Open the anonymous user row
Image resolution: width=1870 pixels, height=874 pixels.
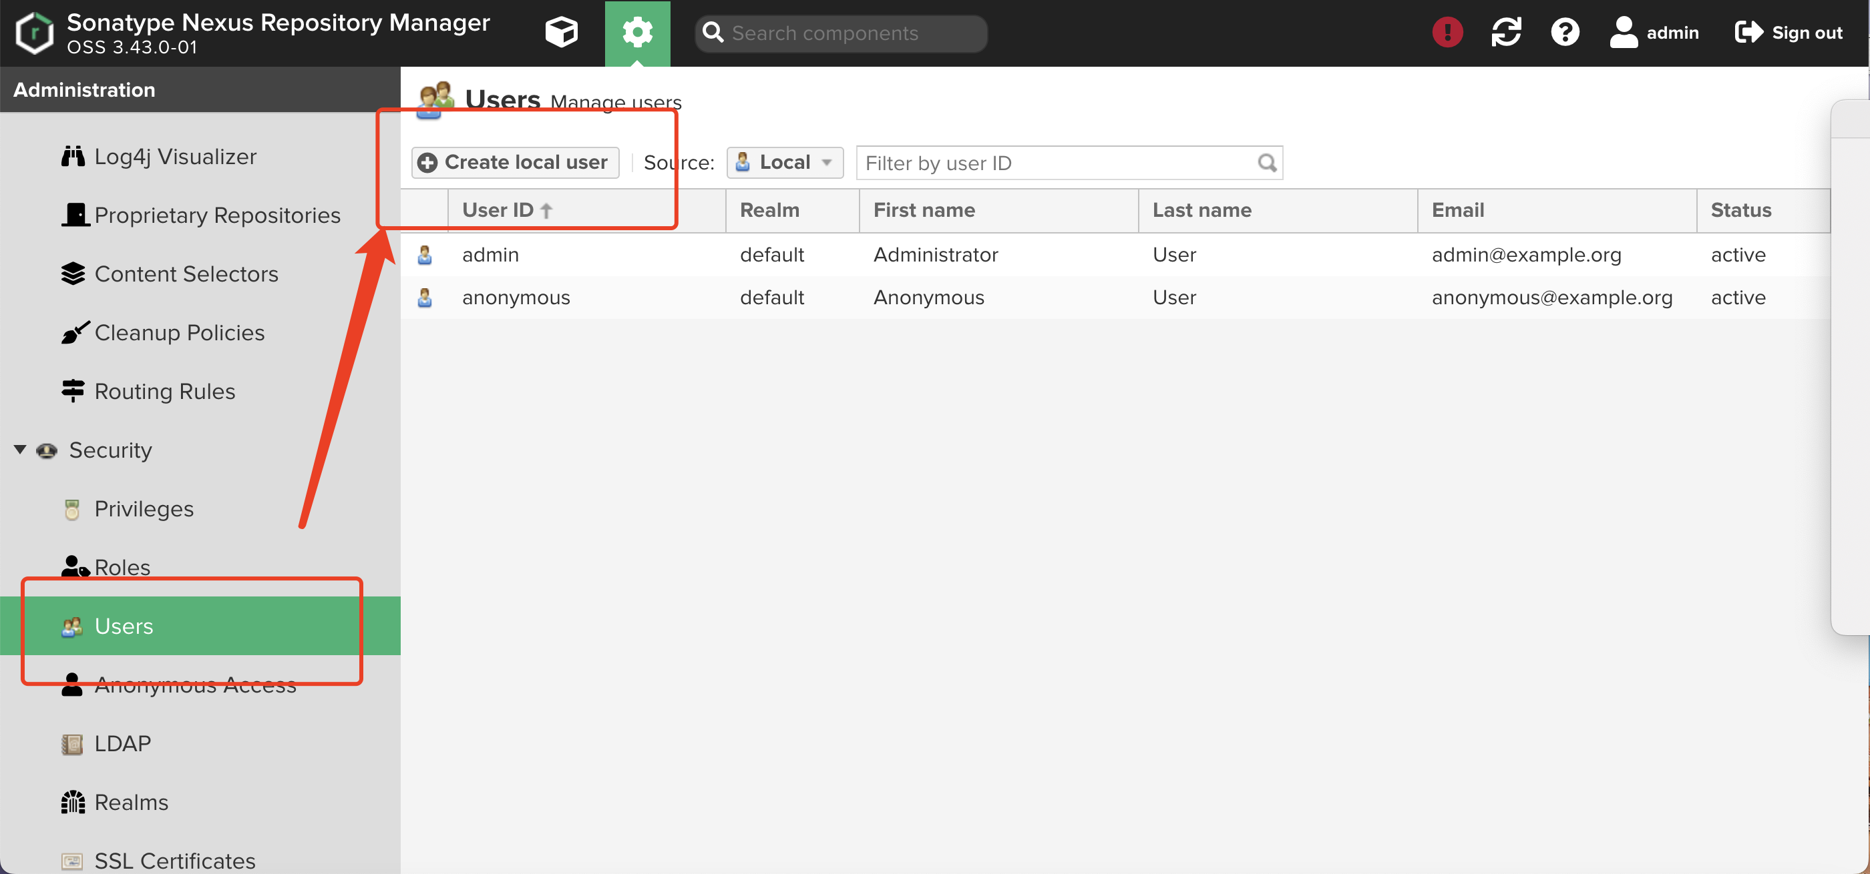pos(1115,298)
